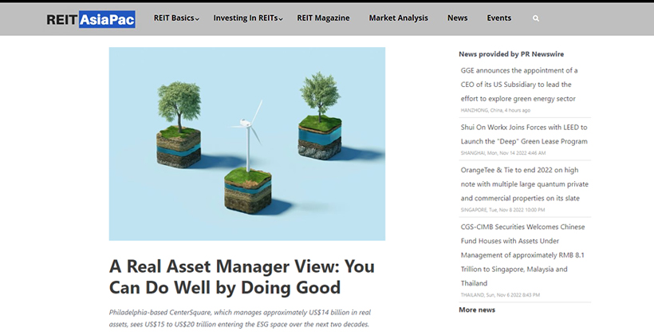Open the article headline 'A Real Asset Manager View'

pyautogui.click(x=242, y=277)
